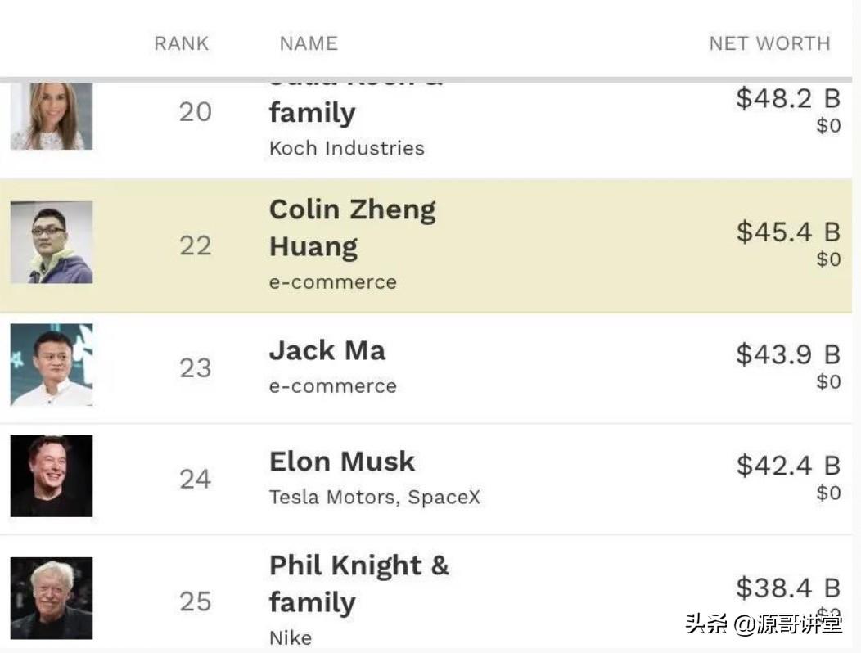The width and height of the screenshot is (861, 653).
Task: Select the Elon Musk name entry
Action: point(342,462)
